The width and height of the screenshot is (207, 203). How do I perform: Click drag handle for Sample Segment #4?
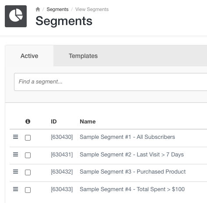16,189
